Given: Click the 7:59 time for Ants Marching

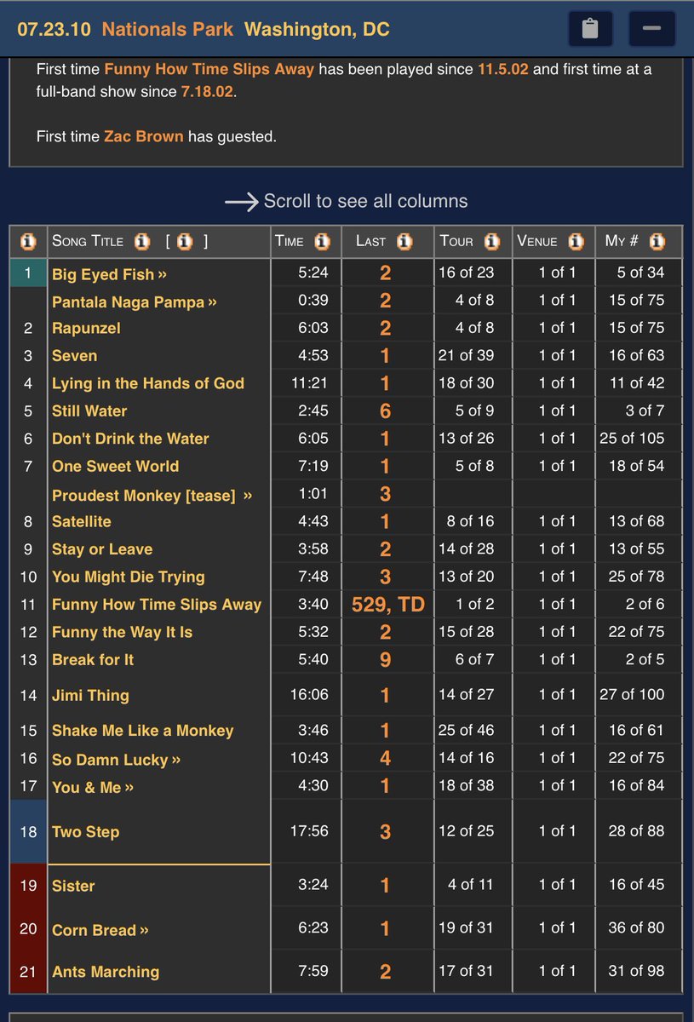Looking at the screenshot, I should [x=313, y=970].
